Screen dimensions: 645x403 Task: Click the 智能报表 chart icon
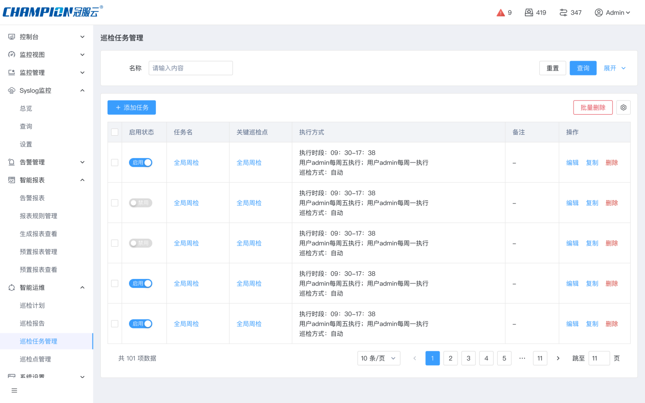pos(12,180)
